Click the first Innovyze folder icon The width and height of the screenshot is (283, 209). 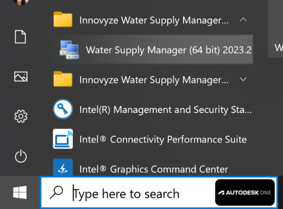[x=63, y=20]
